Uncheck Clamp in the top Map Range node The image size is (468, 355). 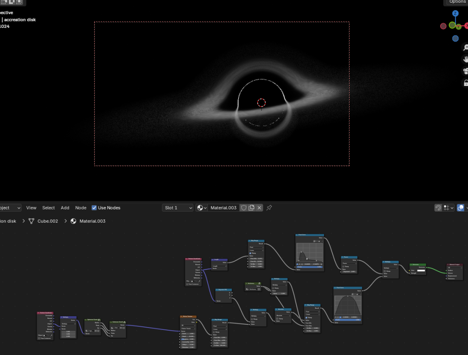(250, 253)
